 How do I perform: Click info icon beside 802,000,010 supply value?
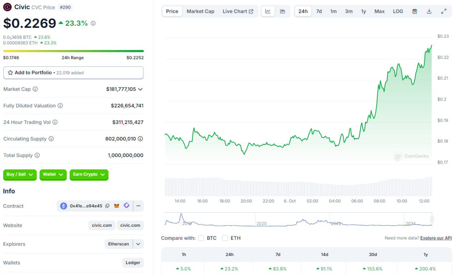[140, 139]
